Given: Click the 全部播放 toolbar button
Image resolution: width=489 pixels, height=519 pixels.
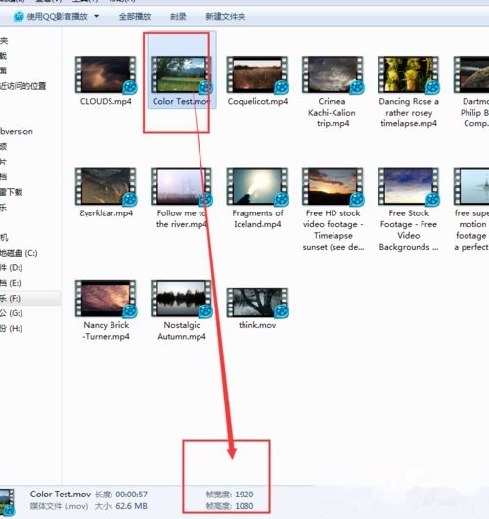Looking at the screenshot, I should pyautogui.click(x=135, y=17).
